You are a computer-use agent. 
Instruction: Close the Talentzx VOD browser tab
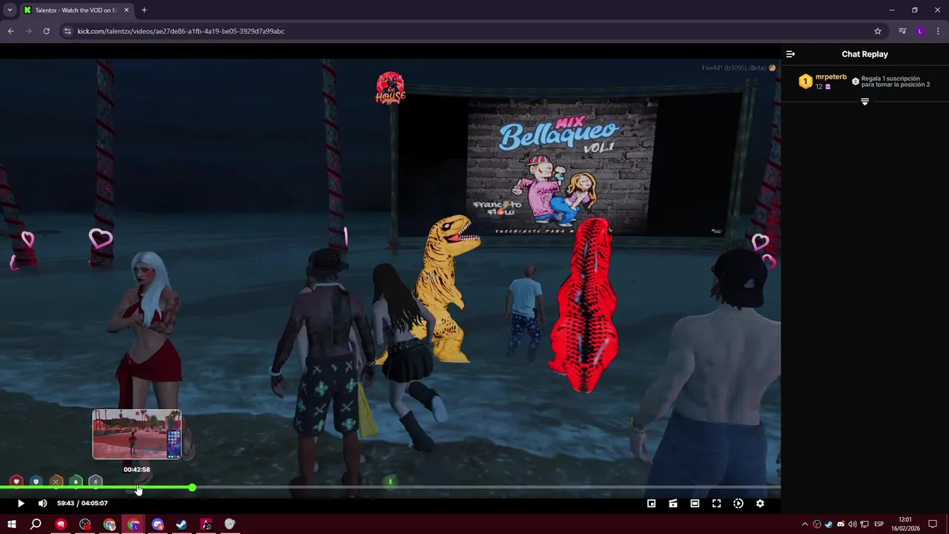click(126, 10)
